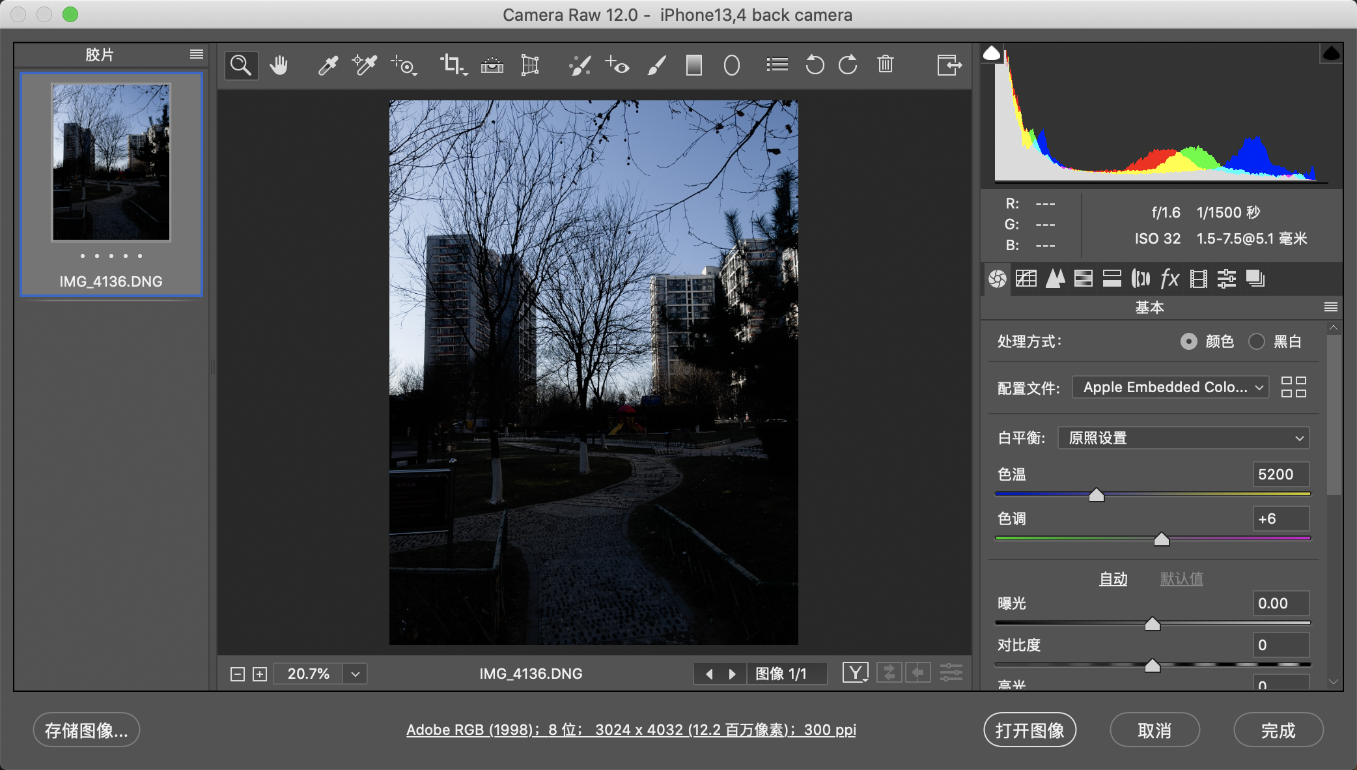This screenshot has width=1357, height=770.
Task: Click the trash delete icon
Action: (886, 64)
